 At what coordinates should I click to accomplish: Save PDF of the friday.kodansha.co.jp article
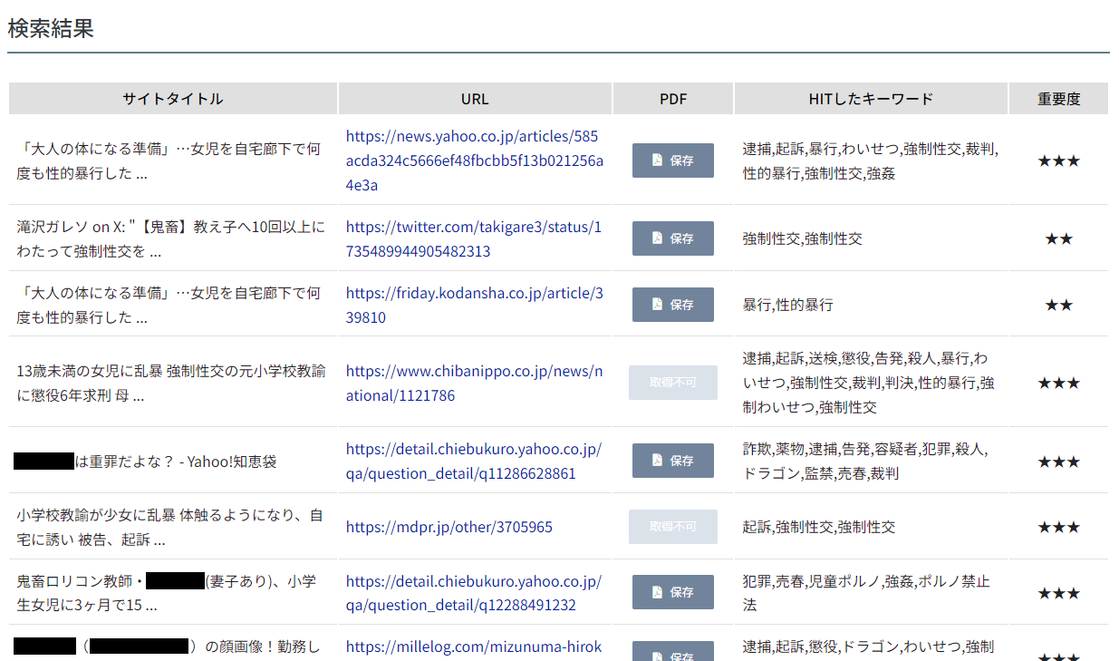tap(672, 305)
